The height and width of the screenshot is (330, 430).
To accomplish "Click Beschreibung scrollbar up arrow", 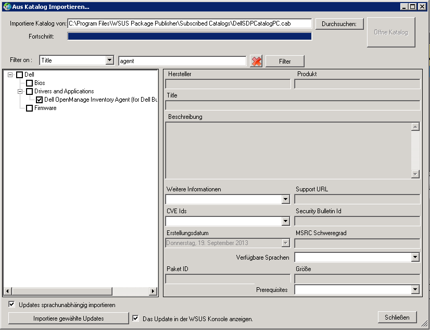I will (x=415, y=127).
